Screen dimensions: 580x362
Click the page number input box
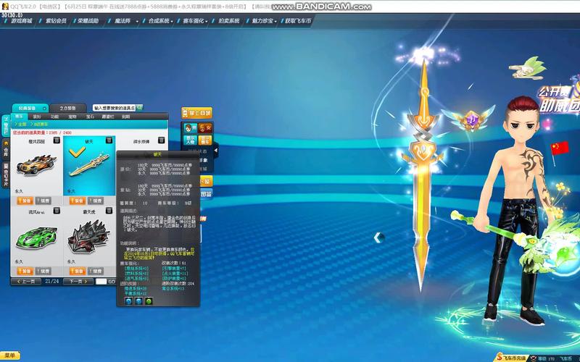[x=101, y=282]
